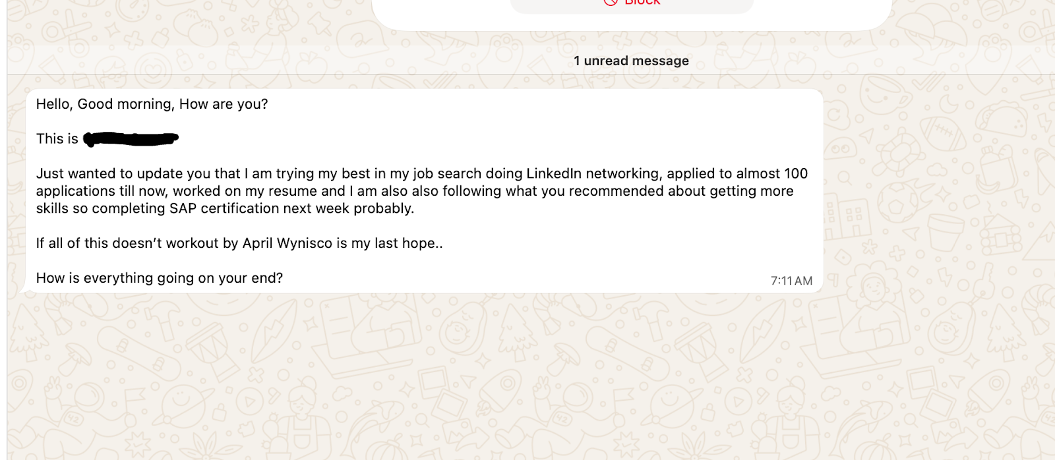Image resolution: width=1055 pixels, height=460 pixels.
Task: Click the "1 unread message" divider
Action: coord(631,61)
